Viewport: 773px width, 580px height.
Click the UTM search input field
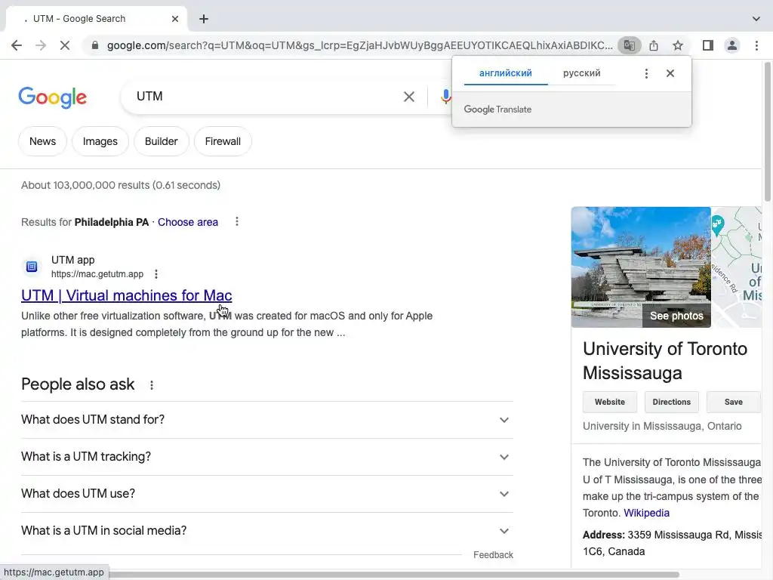click(266, 96)
